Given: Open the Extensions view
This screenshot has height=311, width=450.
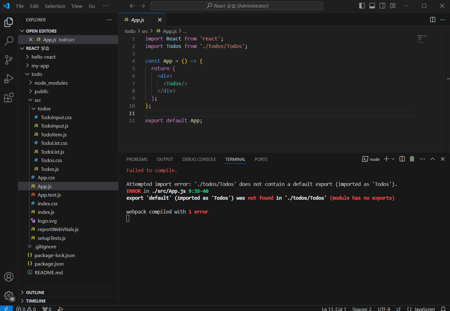Looking at the screenshot, I should tap(9, 98).
